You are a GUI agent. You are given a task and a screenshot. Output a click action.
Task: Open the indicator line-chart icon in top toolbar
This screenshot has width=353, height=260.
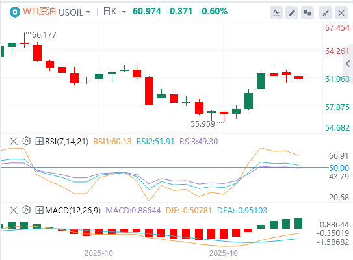276,13
